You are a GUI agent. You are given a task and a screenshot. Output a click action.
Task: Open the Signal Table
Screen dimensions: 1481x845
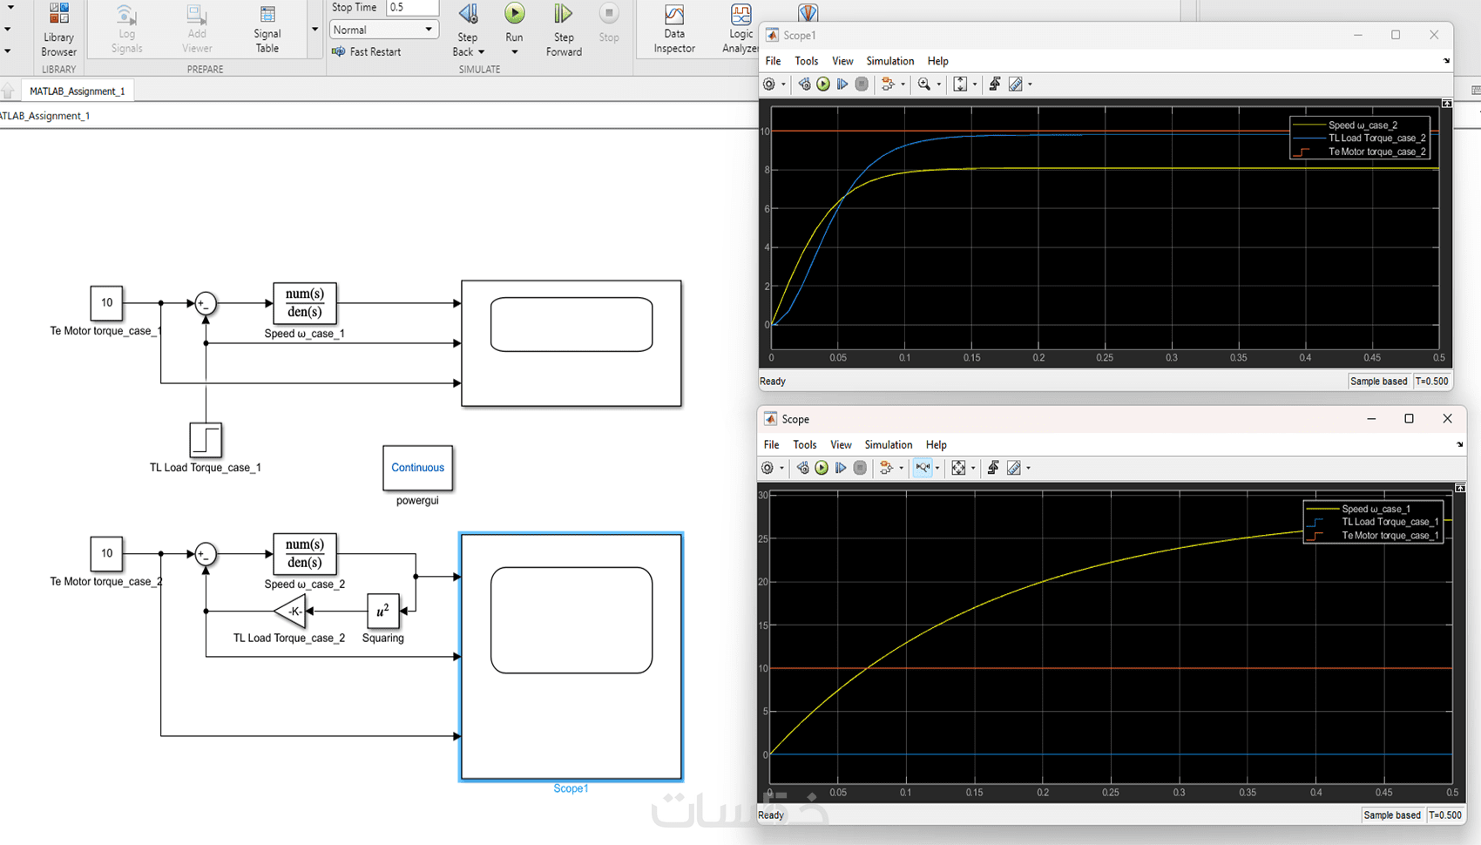pos(267,30)
